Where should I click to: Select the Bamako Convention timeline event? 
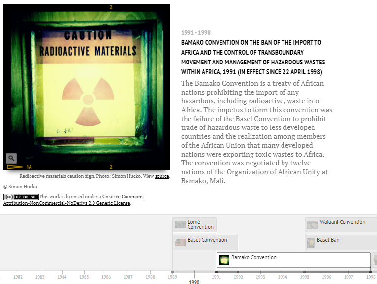(x=293, y=260)
